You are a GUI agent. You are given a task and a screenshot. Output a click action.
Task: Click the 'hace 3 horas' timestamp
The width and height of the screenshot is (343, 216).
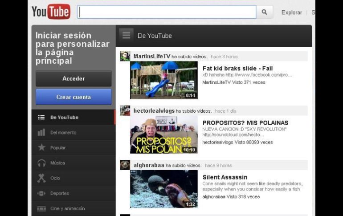(224, 57)
